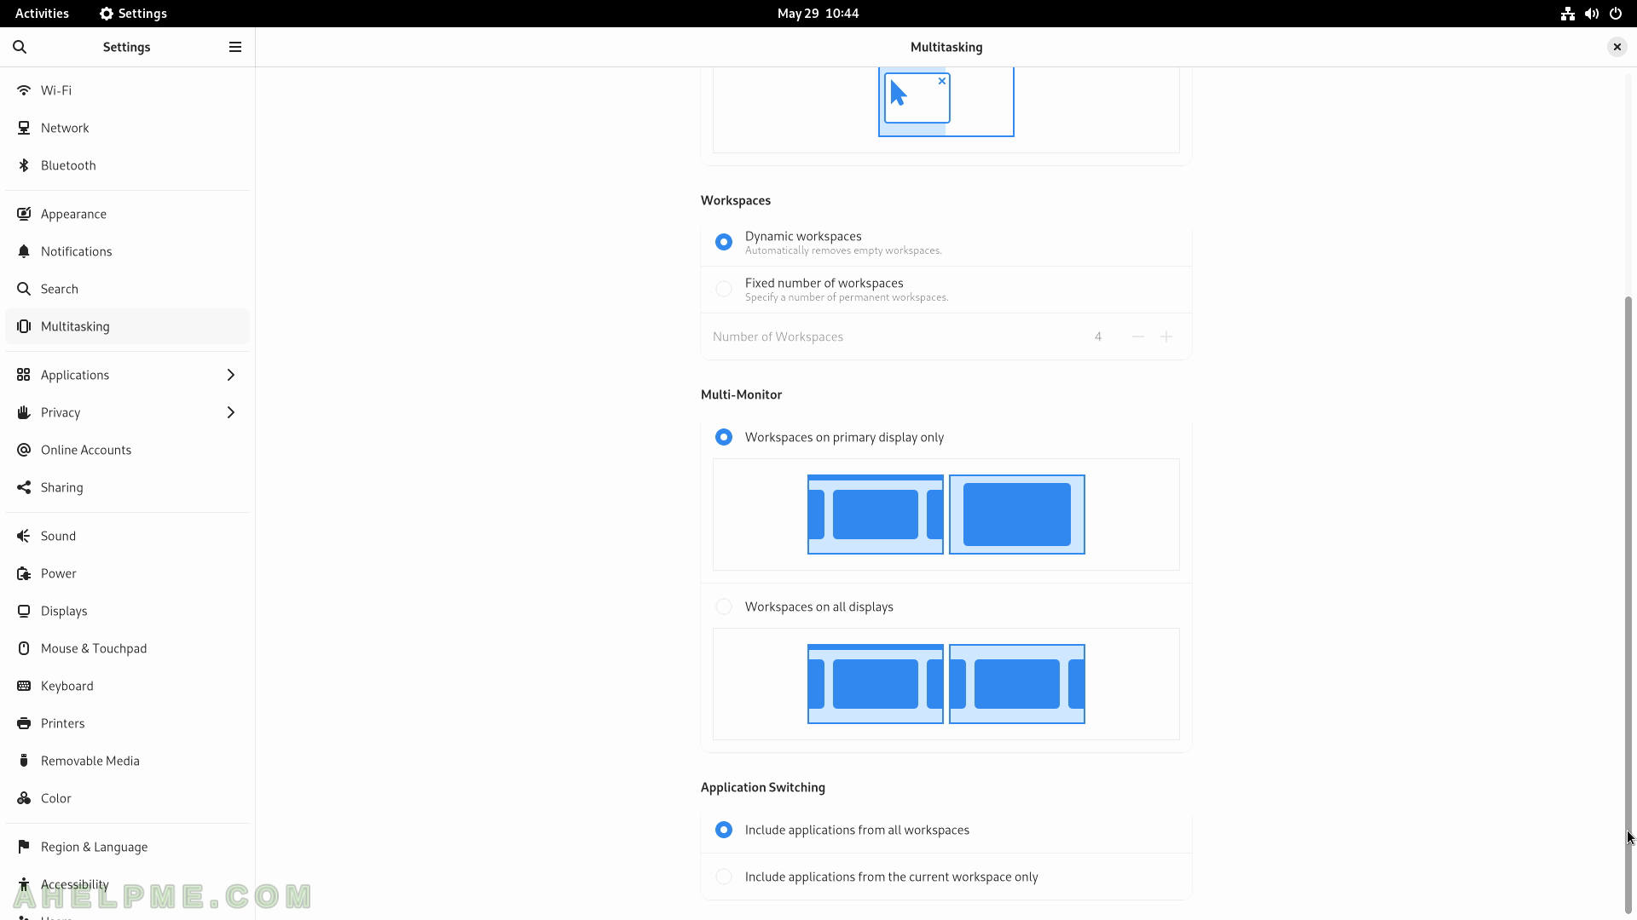
Task: Click the power icon in top bar
Action: pyautogui.click(x=1616, y=14)
